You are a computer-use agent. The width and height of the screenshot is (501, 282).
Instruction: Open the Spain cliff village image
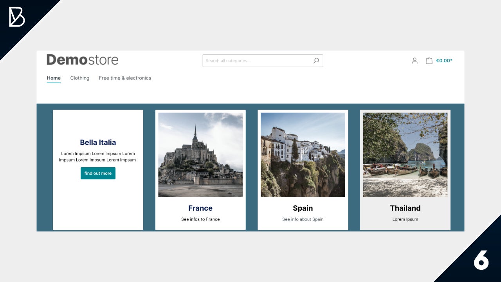[x=303, y=155]
